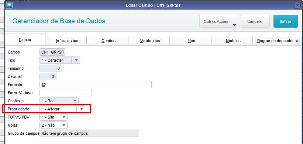The width and height of the screenshot is (303, 144).
Task: Open the Outras Ações dropdown button
Action: point(218,21)
